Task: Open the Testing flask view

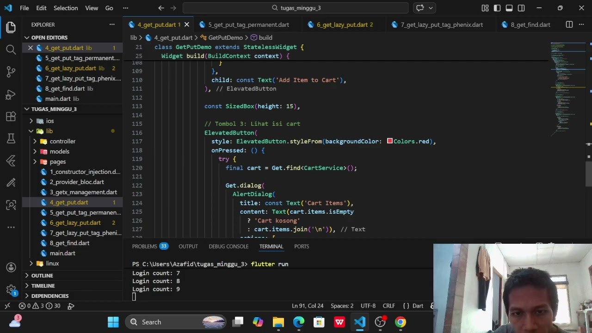Action: click(x=11, y=138)
